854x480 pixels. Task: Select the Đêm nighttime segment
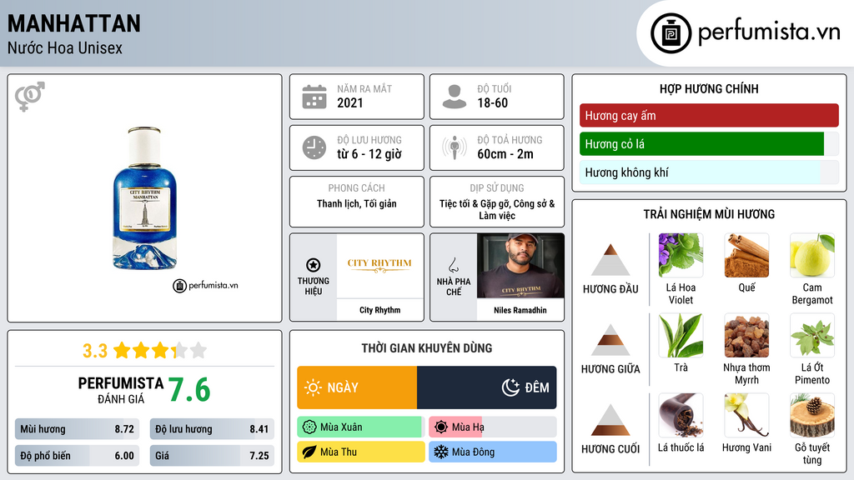coord(487,387)
